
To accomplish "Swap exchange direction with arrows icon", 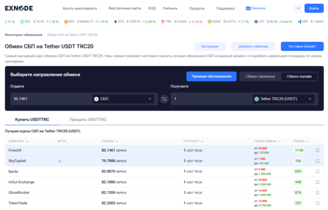I will point(164,99).
